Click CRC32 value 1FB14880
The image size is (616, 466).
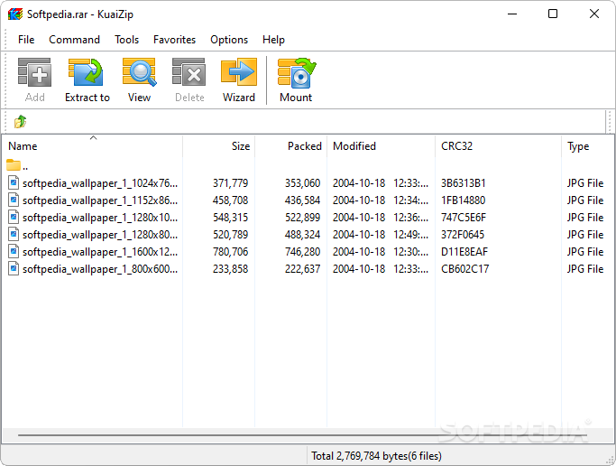464,200
